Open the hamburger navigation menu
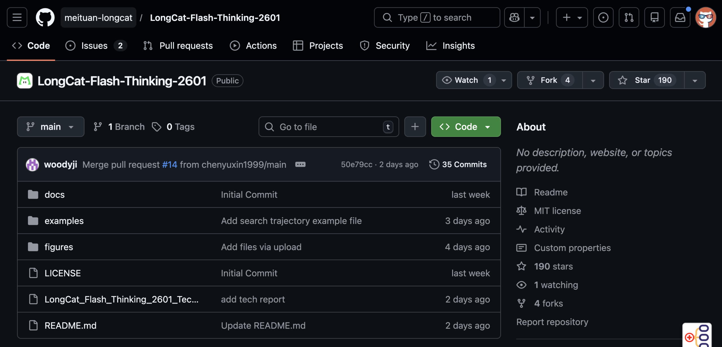 17,17
